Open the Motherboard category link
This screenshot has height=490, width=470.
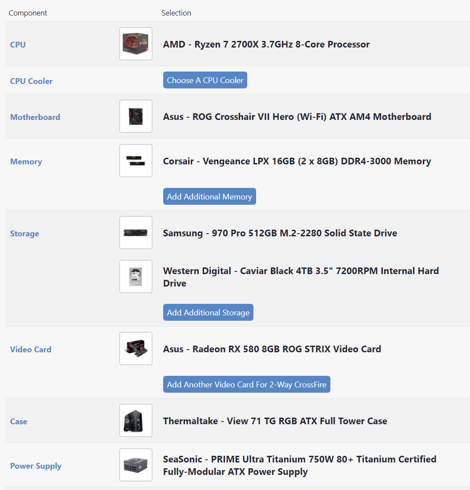point(35,117)
